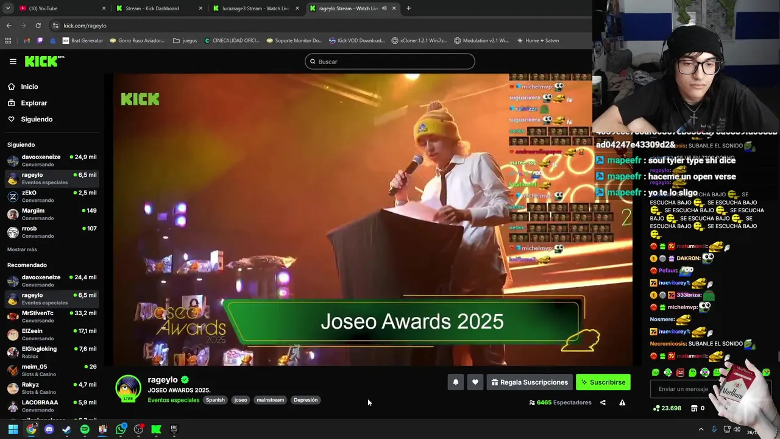
Task: Open ElGlogloking Roblox channel
Action: pos(51,352)
